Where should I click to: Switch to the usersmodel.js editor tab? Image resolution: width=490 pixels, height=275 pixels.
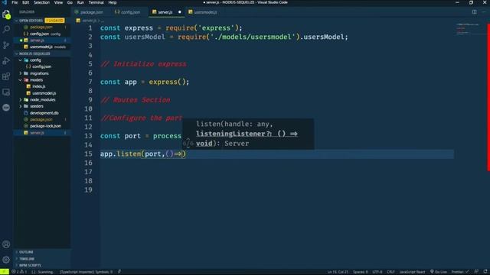[205, 12]
